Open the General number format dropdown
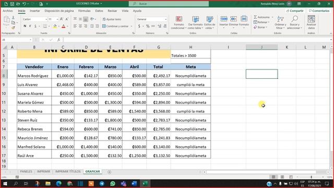 (165, 19)
